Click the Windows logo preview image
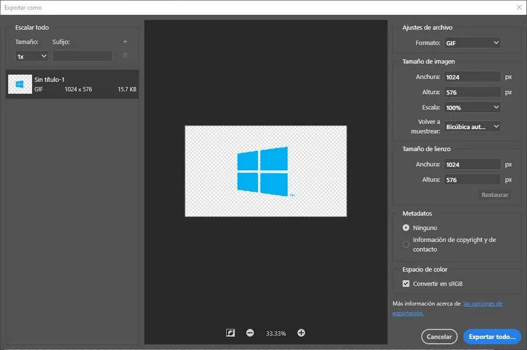Image resolution: width=527 pixels, height=350 pixels. pos(266,171)
